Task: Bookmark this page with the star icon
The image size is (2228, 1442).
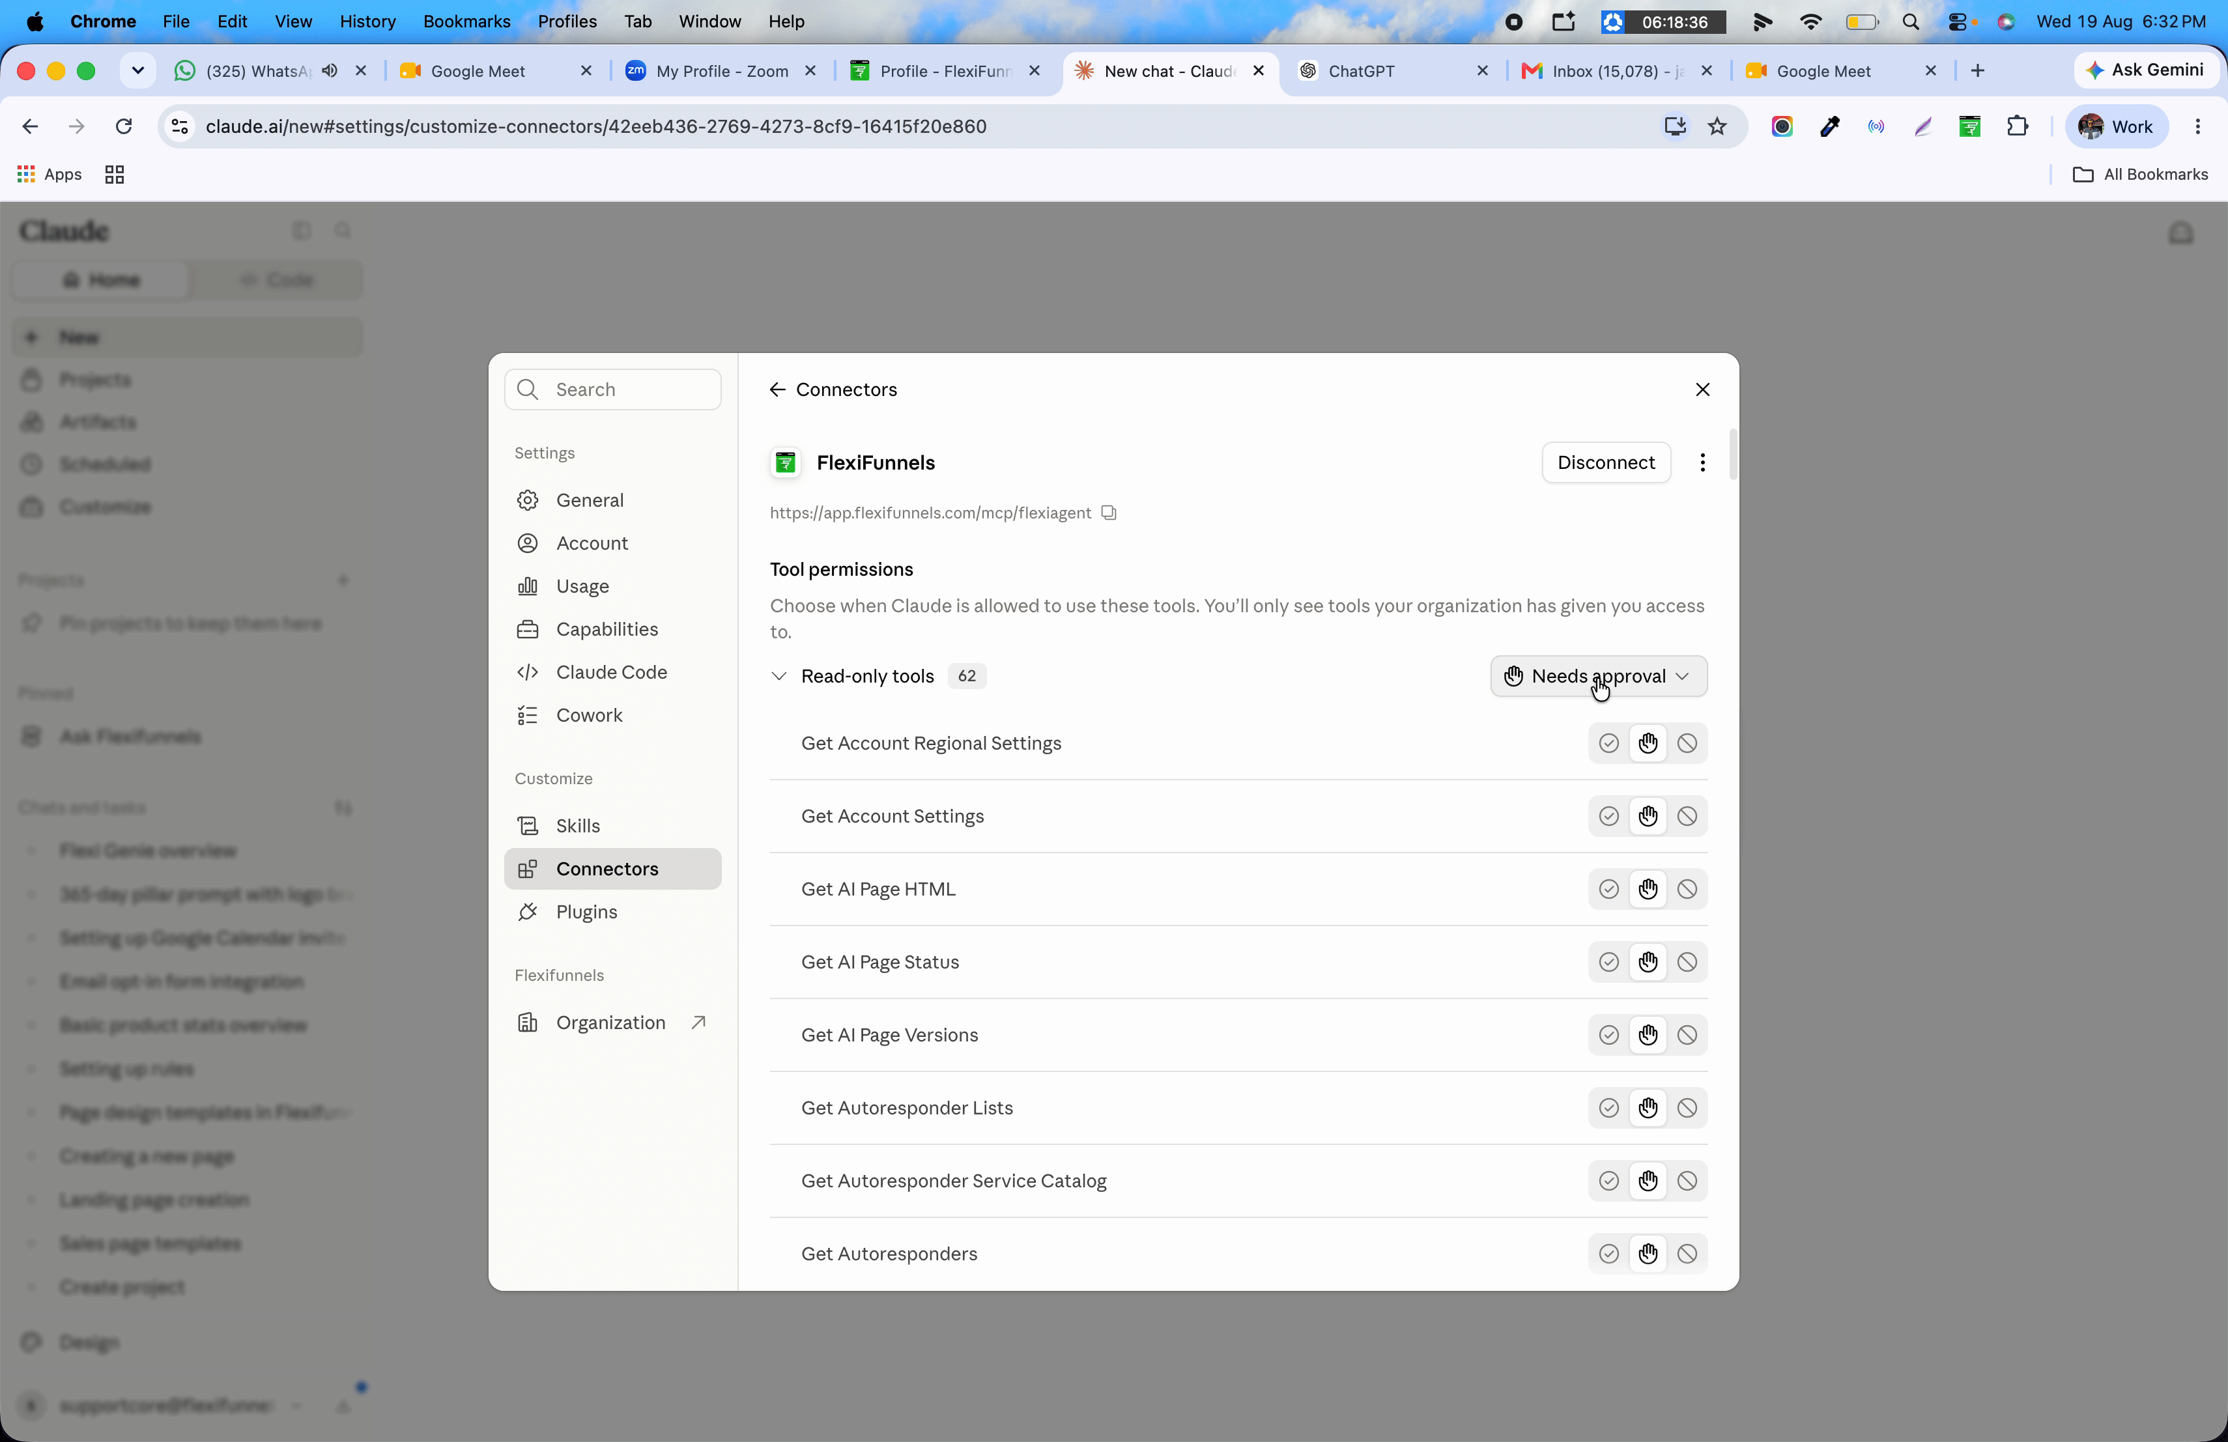Action: point(1717,126)
